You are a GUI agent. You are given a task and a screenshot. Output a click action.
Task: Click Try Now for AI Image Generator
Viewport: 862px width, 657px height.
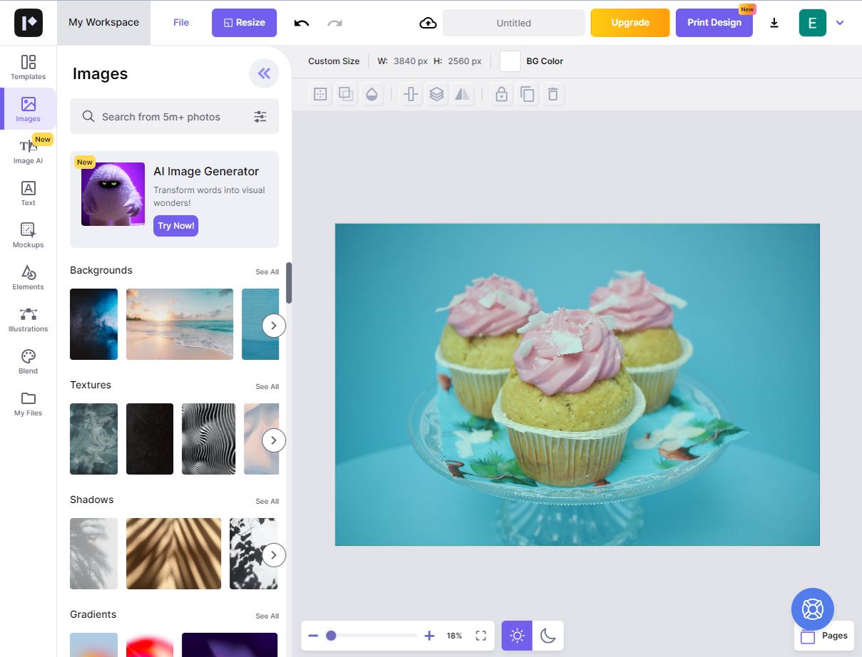tap(175, 225)
